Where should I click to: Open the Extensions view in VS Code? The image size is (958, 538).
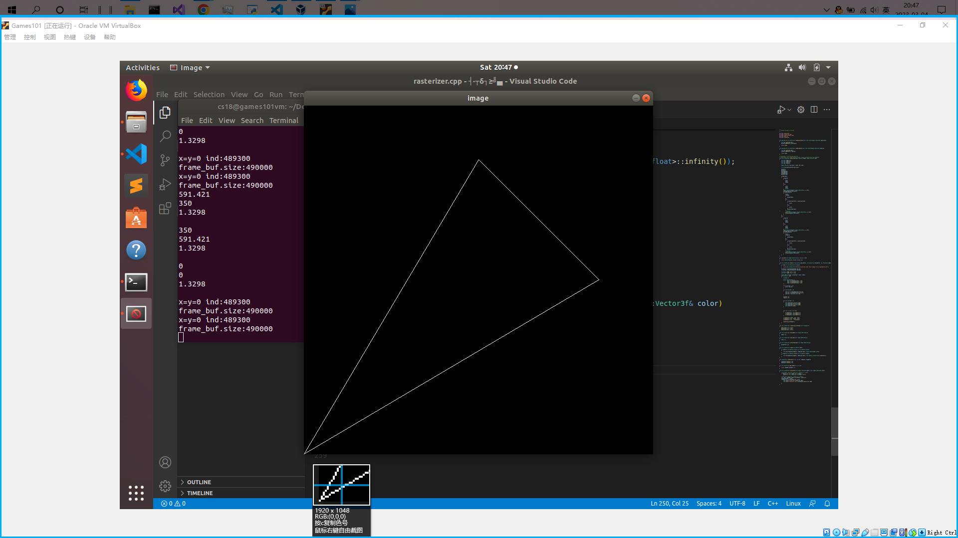pyautogui.click(x=165, y=208)
